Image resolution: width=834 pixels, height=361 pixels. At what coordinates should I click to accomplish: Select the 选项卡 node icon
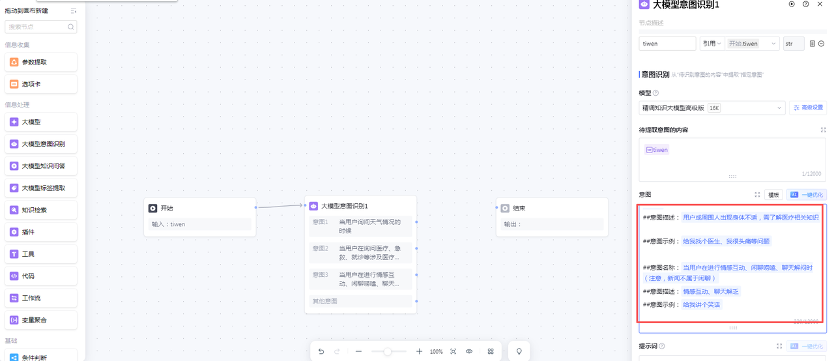coord(14,84)
